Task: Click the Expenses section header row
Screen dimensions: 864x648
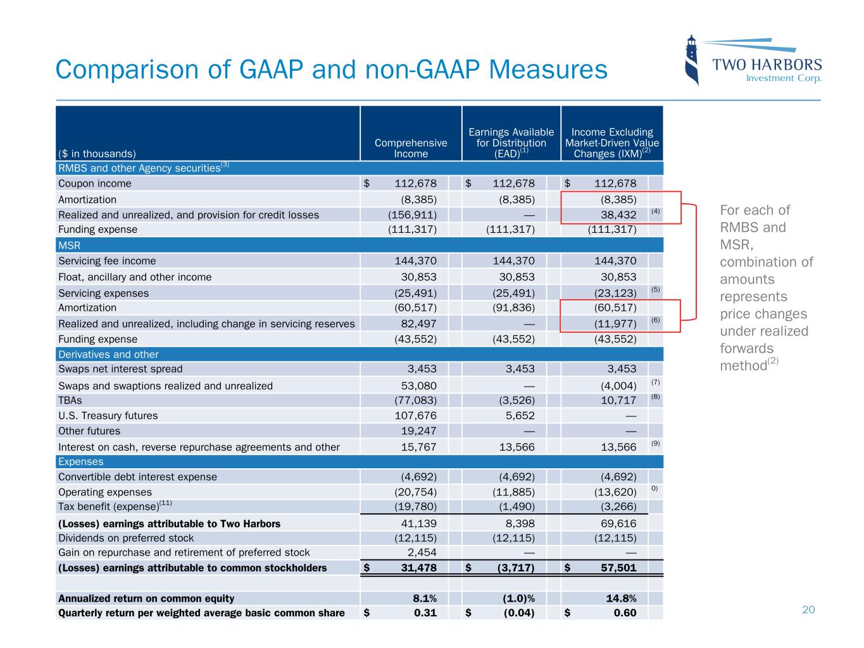Action: 80,461
